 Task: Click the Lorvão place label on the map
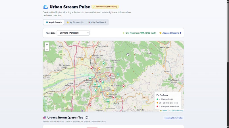tap(149, 53)
